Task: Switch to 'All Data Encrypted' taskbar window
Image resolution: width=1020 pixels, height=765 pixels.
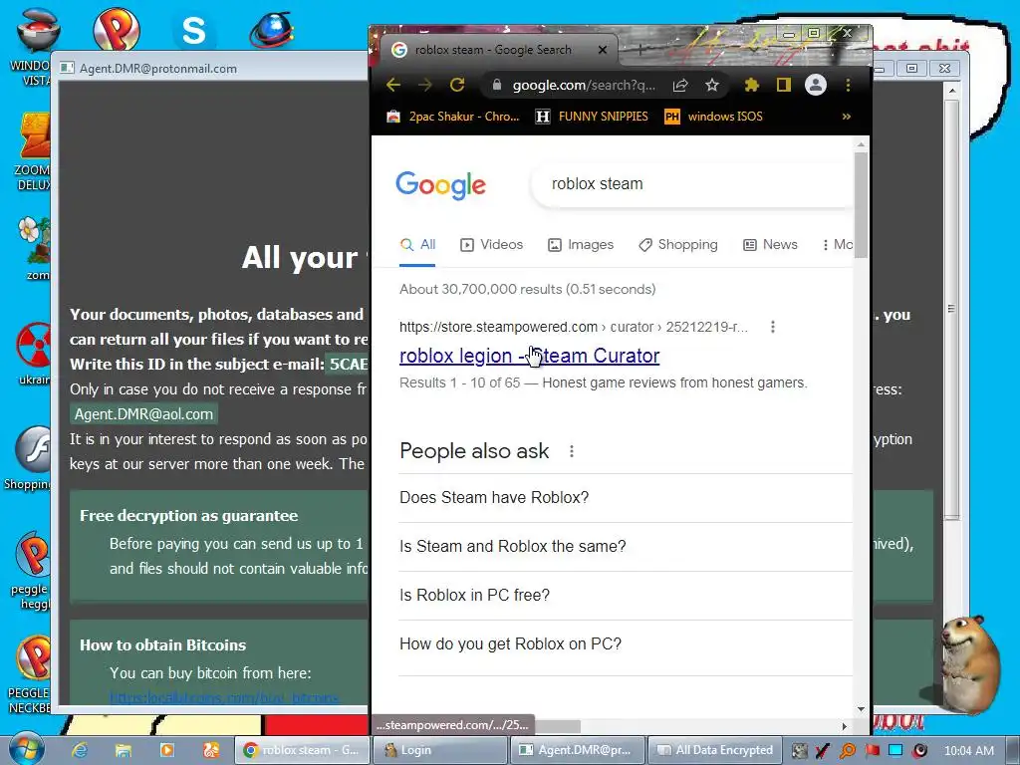Action: pyautogui.click(x=714, y=750)
